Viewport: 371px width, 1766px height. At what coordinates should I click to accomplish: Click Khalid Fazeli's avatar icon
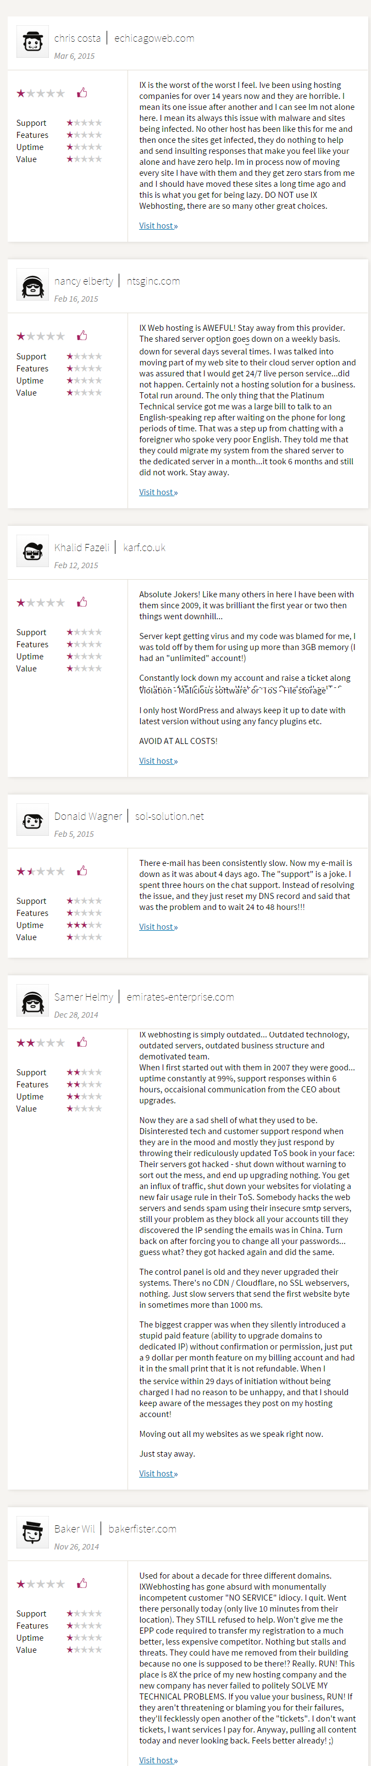(32, 551)
